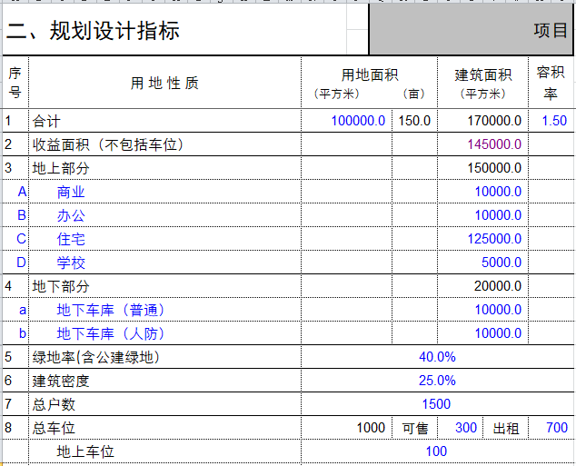
Task: Click the 建筑密度 value 25.0%
Action: point(437,381)
